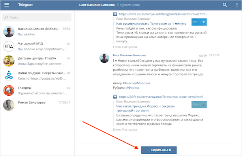This screenshot has height=156, width=242.
Task: Open hashtag #Форекс
Action: (133, 88)
